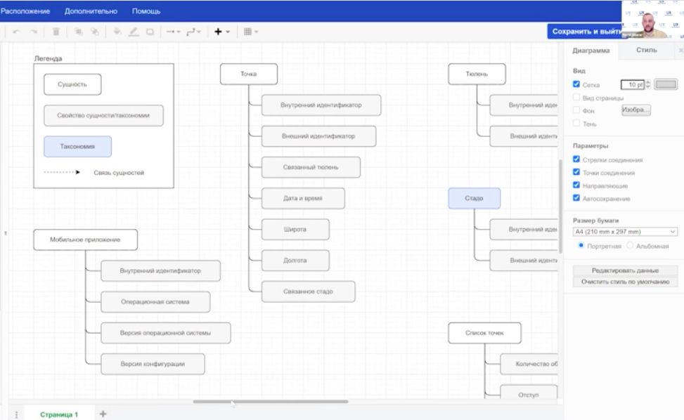This screenshot has height=420, width=684.
Task: Click the Fill Color bucket icon
Action: click(117, 32)
